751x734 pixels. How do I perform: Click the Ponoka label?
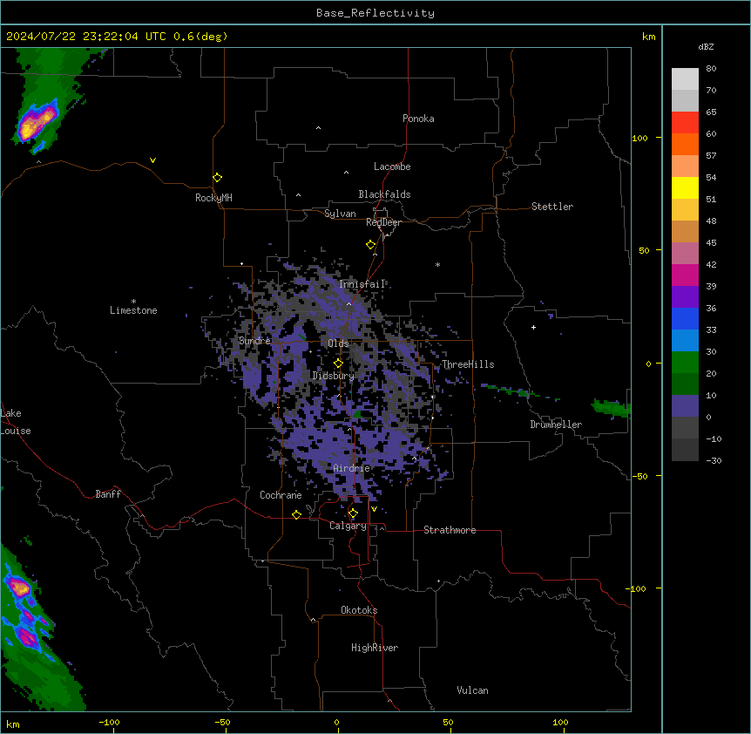(418, 119)
